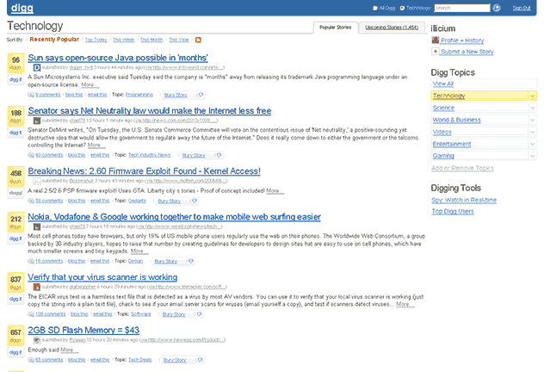The image size is (544, 372).
Task: Click shield icon next to Bury Story on Net Neutrality story
Action: (219, 155)
